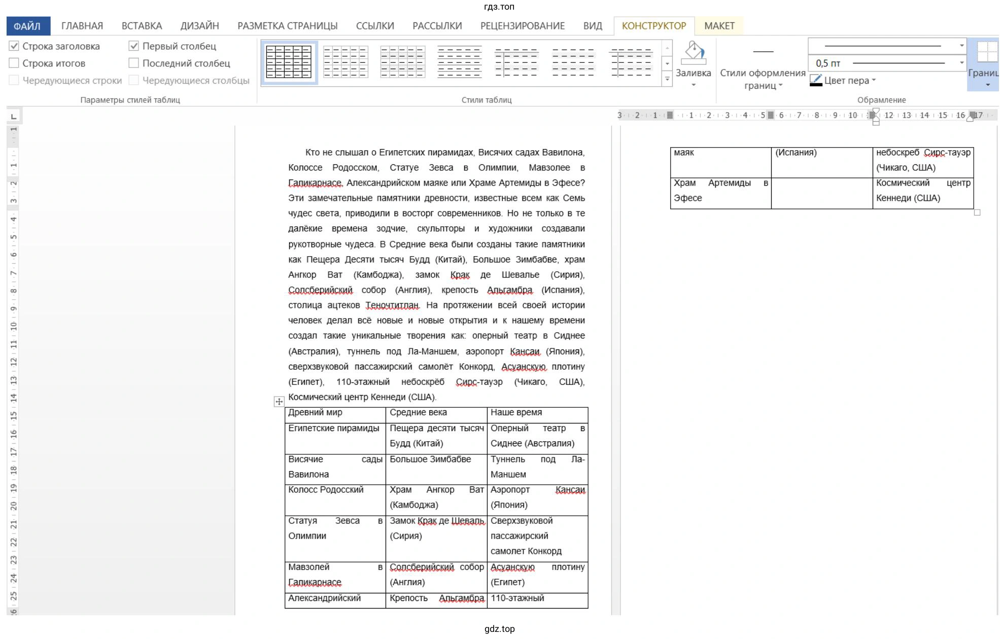
Task: Switch to the ГЛАВНАЯ tab
Action: click(x=82, y=26)
